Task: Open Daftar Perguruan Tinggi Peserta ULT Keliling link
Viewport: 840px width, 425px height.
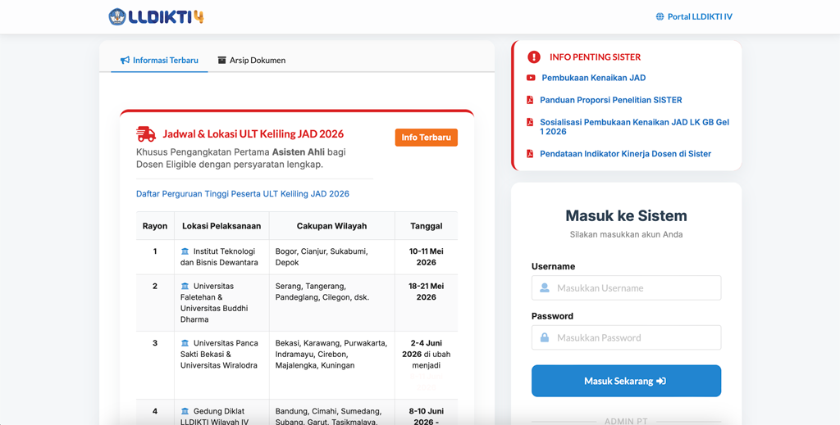Action: (243, 193)
